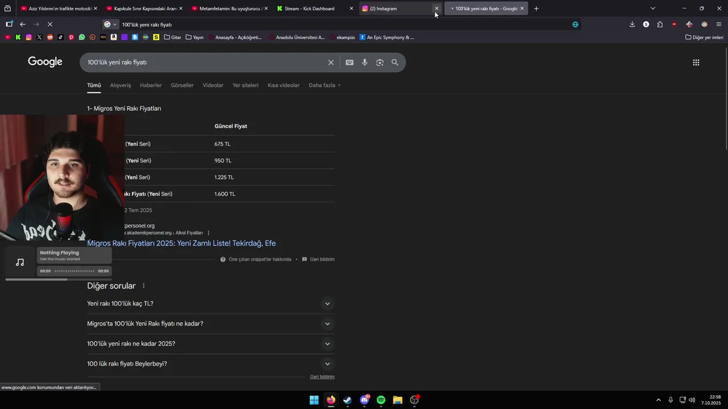This screenshot has height=409, width=728.
Task: Open the 'Diğer yer imleri' bookmarks folder
Action: [x=704, y=37]
